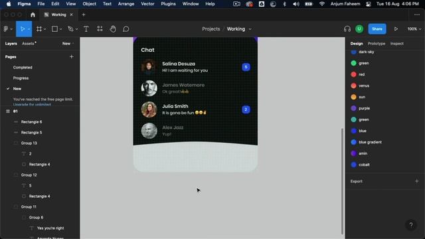
Task: Click Upgrade for unlimited link
Action: pos(32,104)
